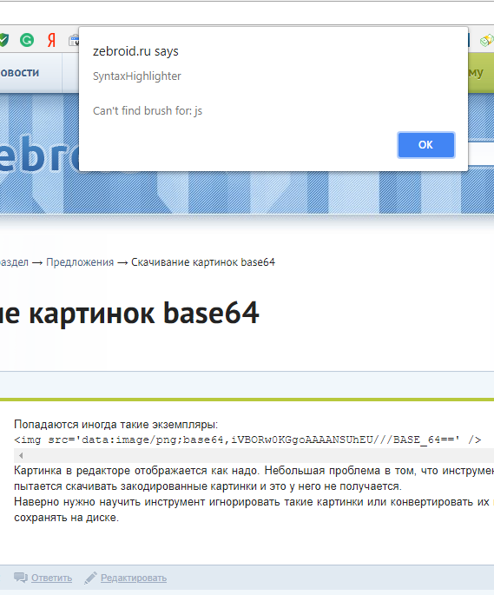The height and width of the screenshot is (595, 494).
Task: Click the search field at the right of the header
Action: click(481, 153)
